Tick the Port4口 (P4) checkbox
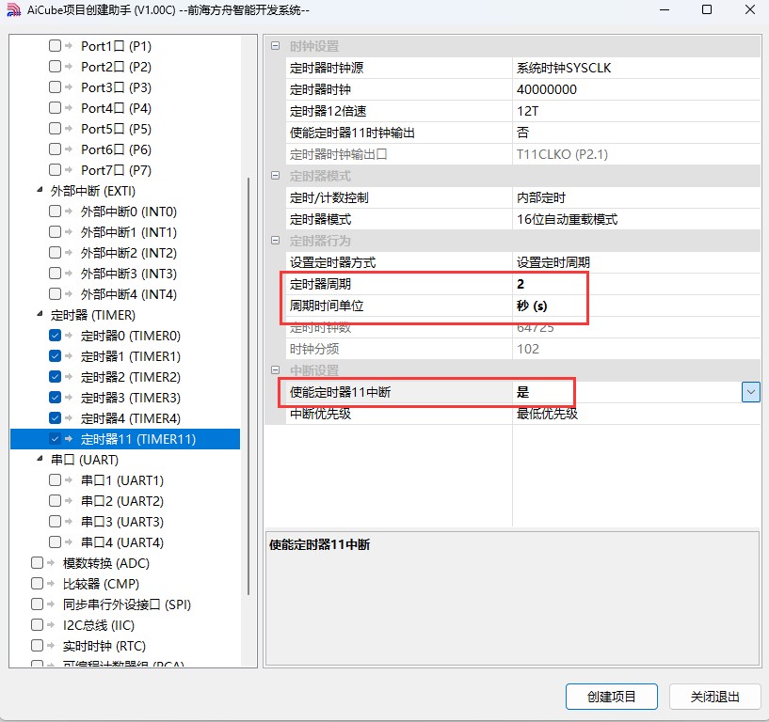769x722 pixels. click(x=55, y=108)
